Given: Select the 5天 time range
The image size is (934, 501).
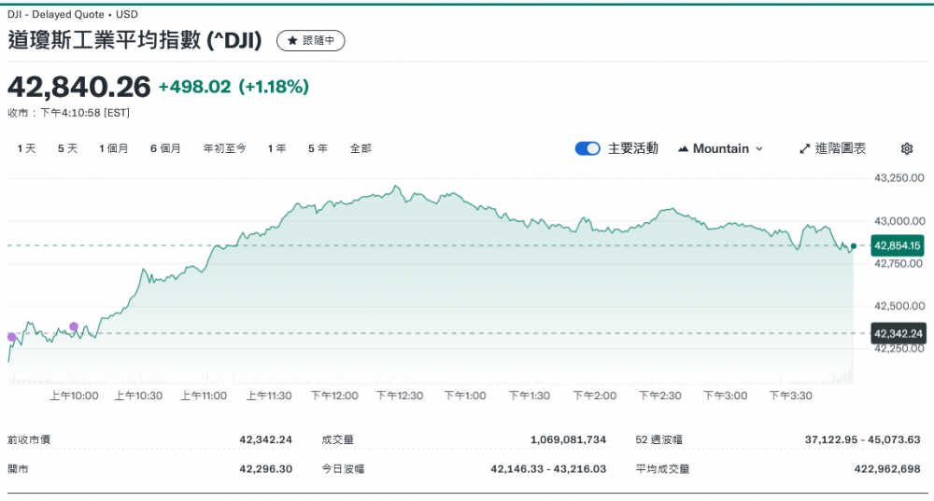Looking at the screenshot, I should (x=67, y=148).
